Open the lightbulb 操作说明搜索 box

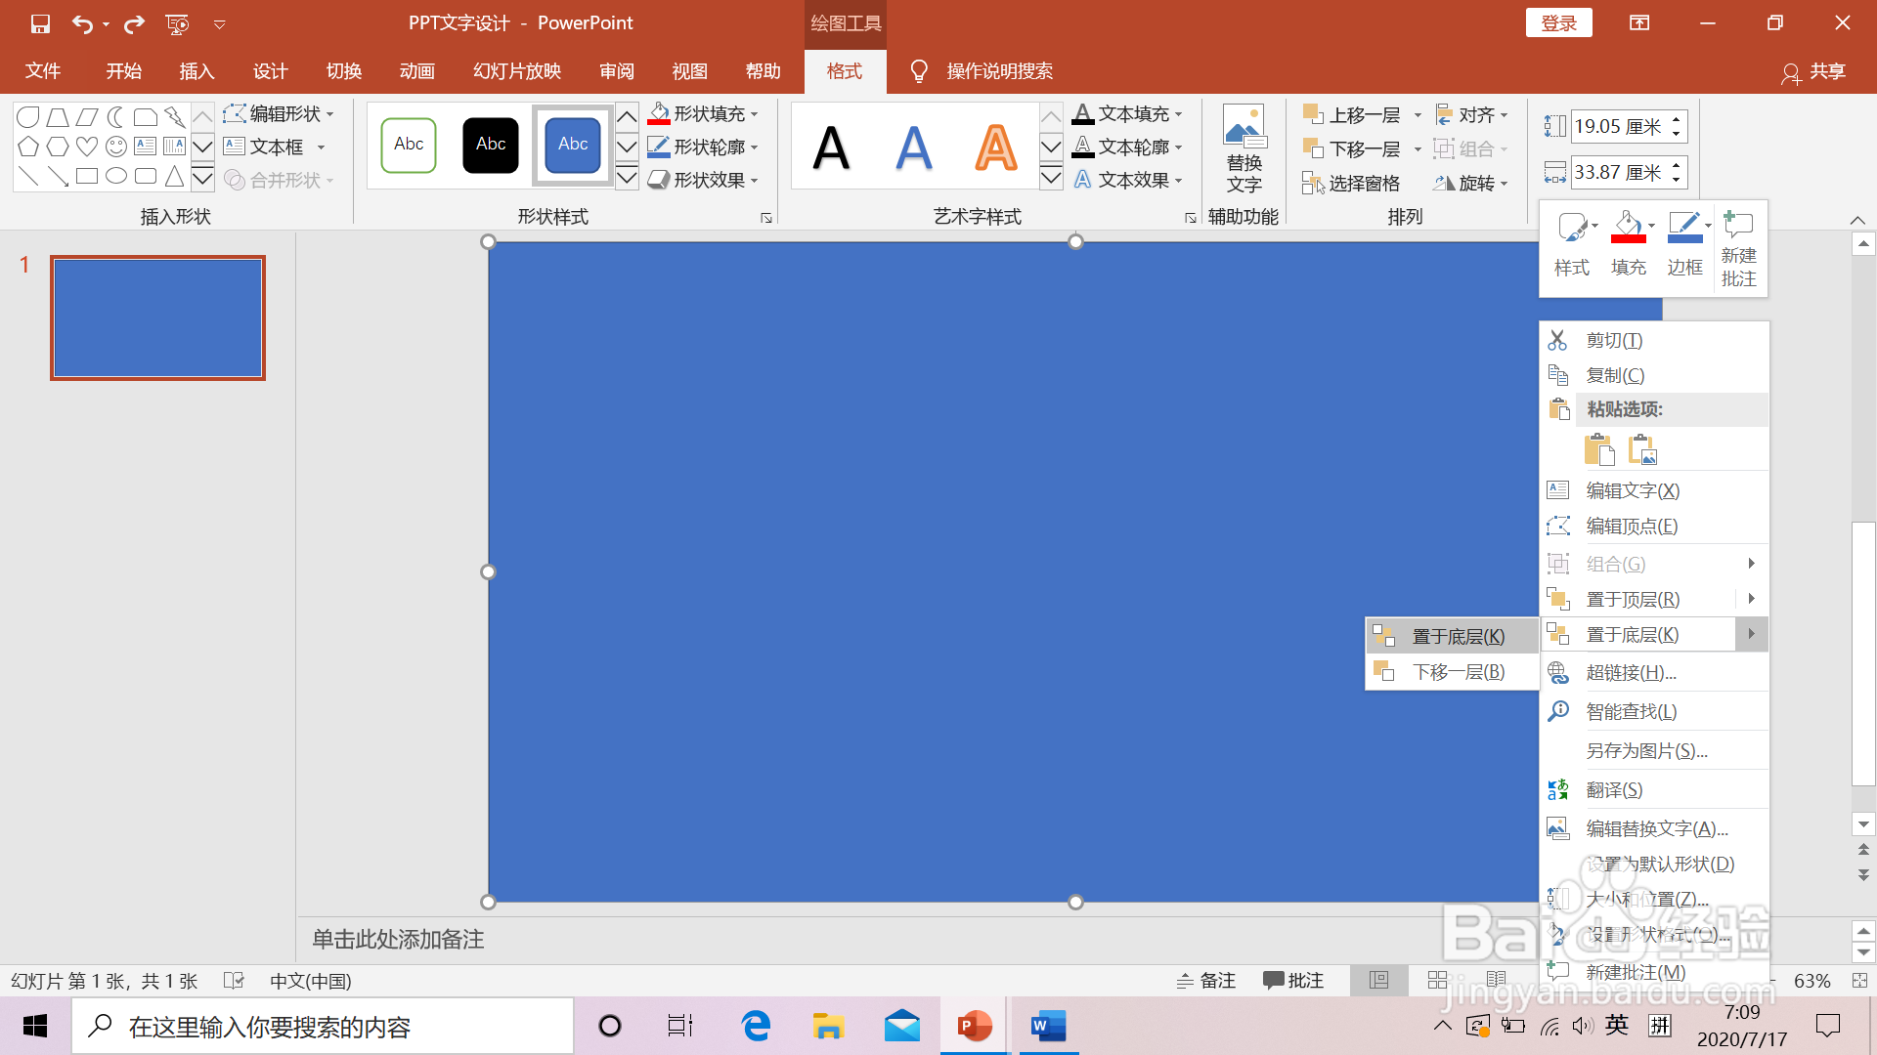[981, 71]
